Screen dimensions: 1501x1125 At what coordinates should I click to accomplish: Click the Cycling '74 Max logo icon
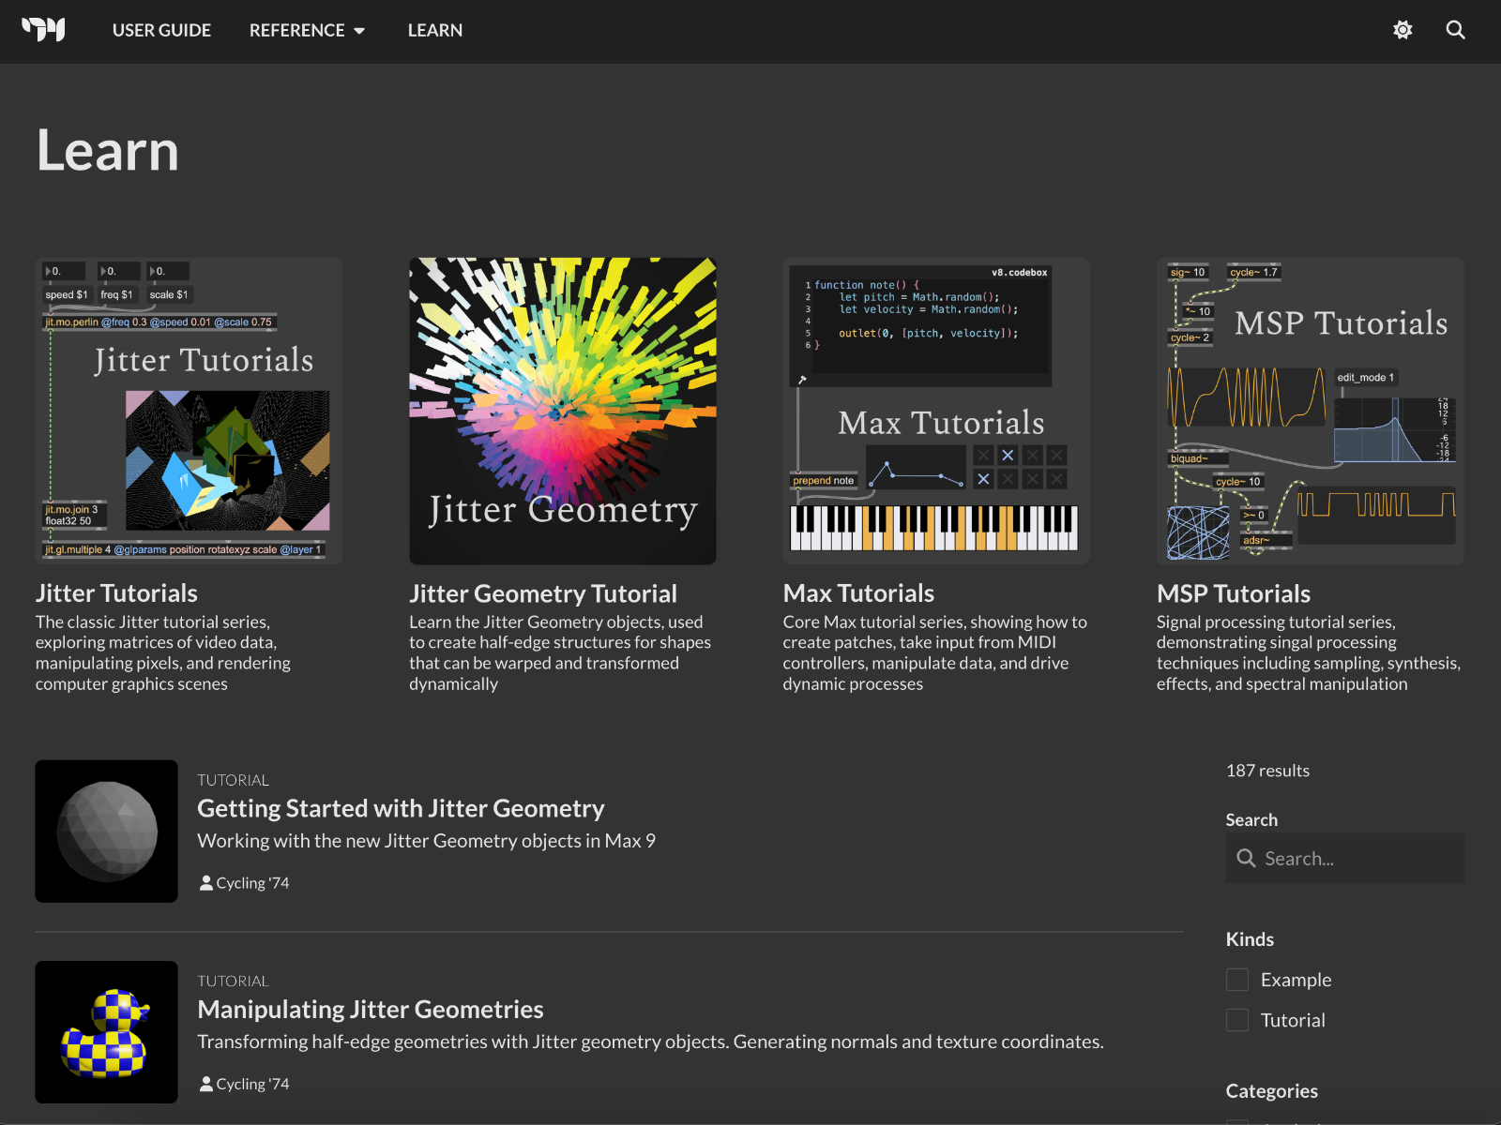coord(43,30)
